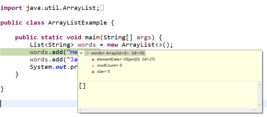Click the horizontal scrollbar right arrow

point(254,110)
